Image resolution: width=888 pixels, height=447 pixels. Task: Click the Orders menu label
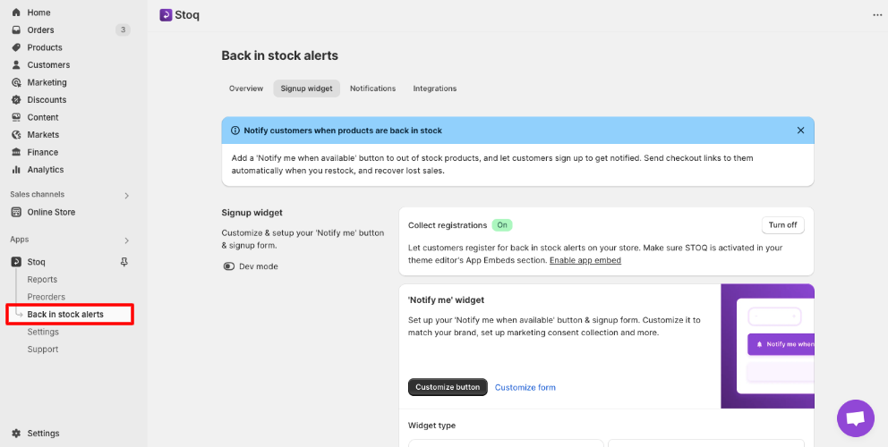[41, 30]
